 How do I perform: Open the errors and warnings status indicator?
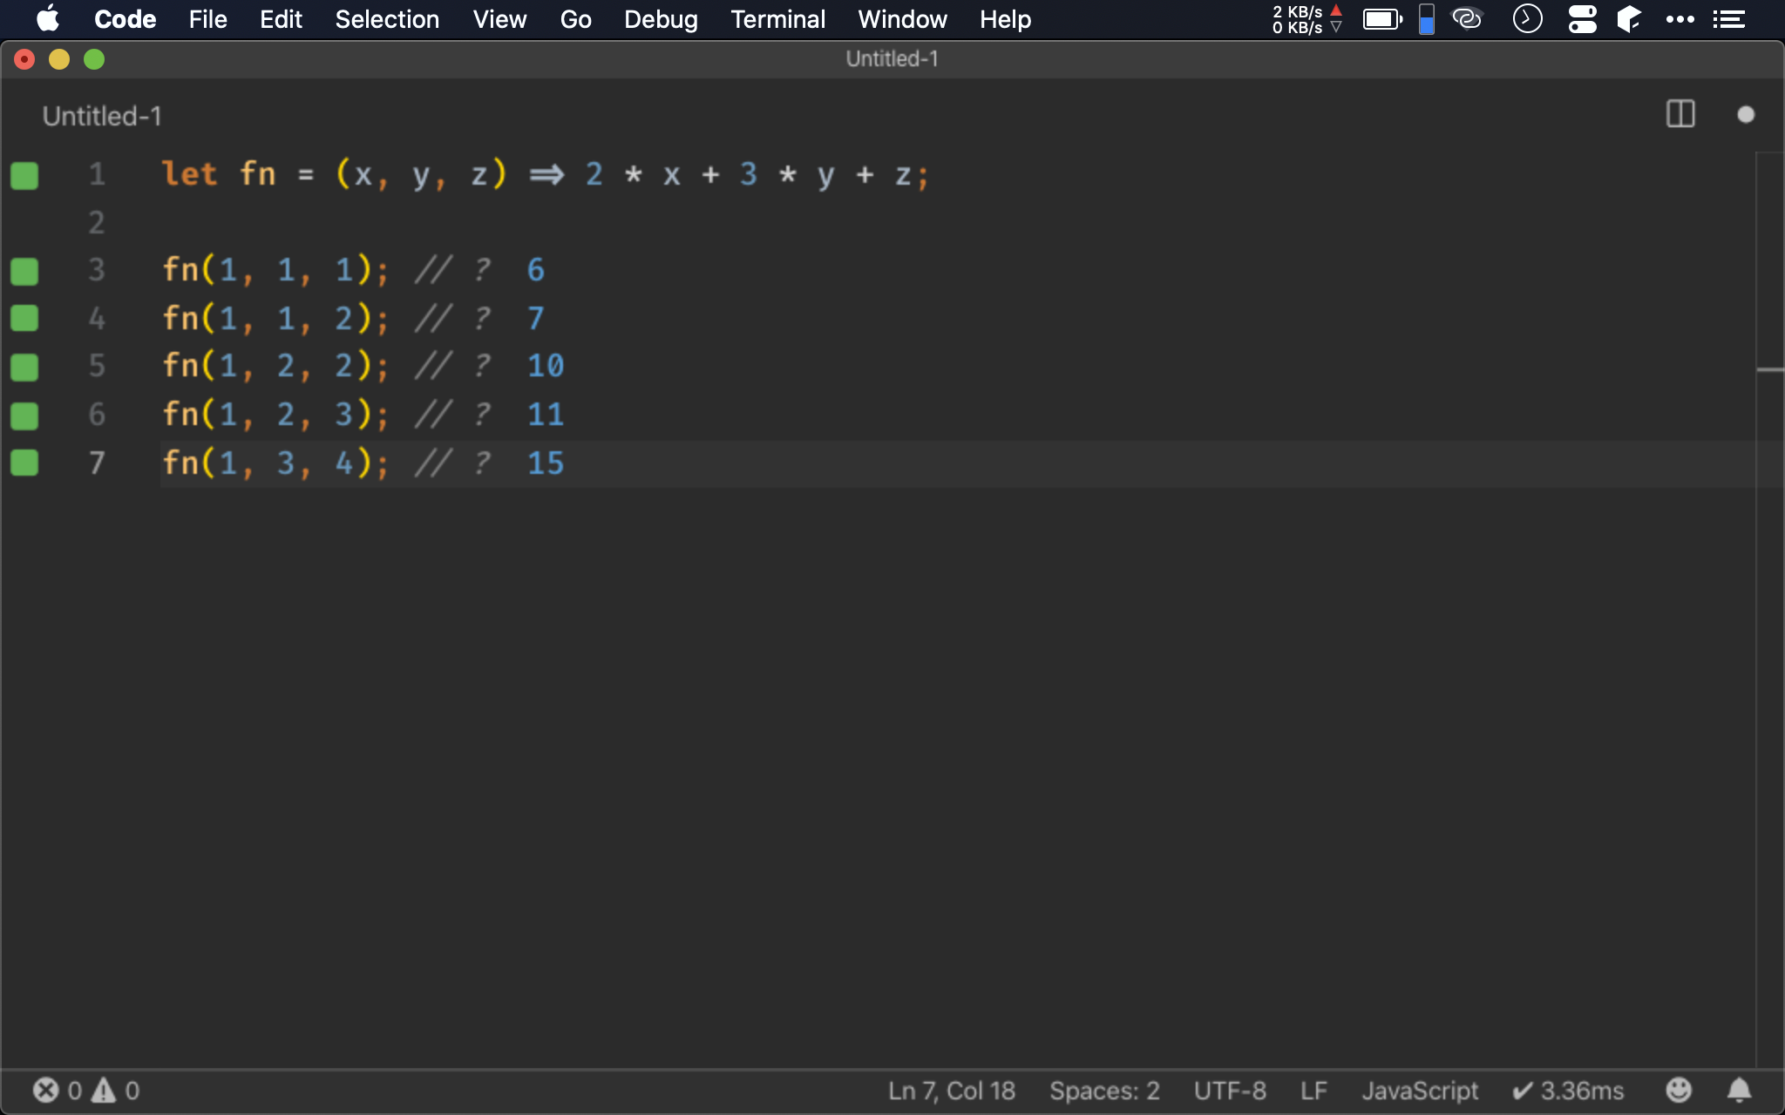85,1090
